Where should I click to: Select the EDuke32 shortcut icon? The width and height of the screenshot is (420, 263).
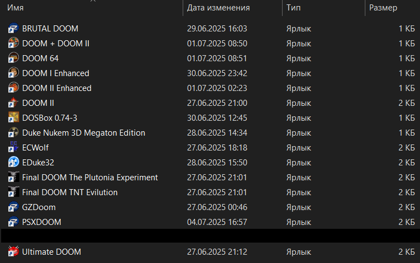14,163
